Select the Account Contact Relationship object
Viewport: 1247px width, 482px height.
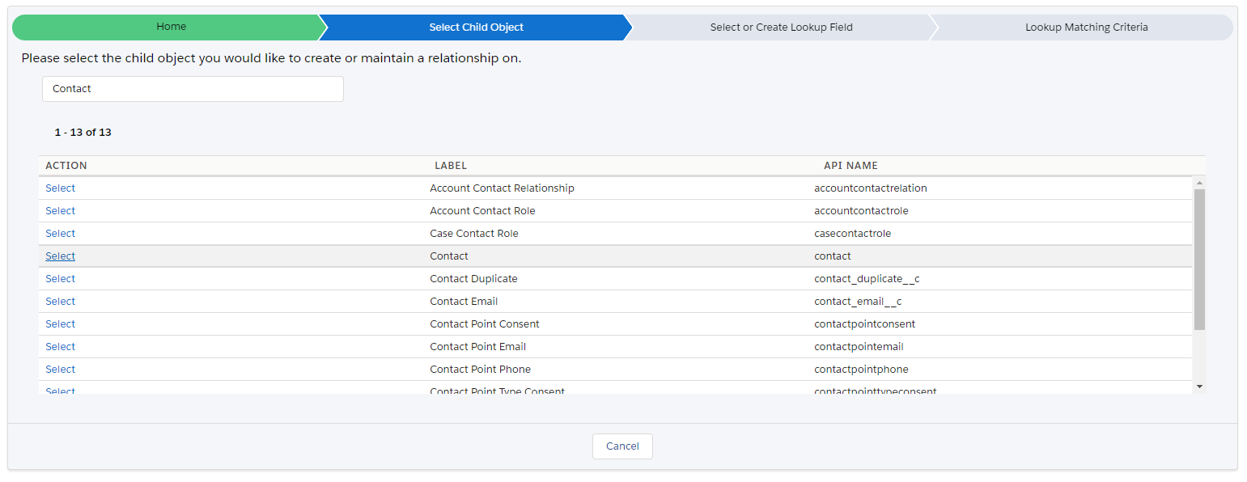click(x=60, y=188)
